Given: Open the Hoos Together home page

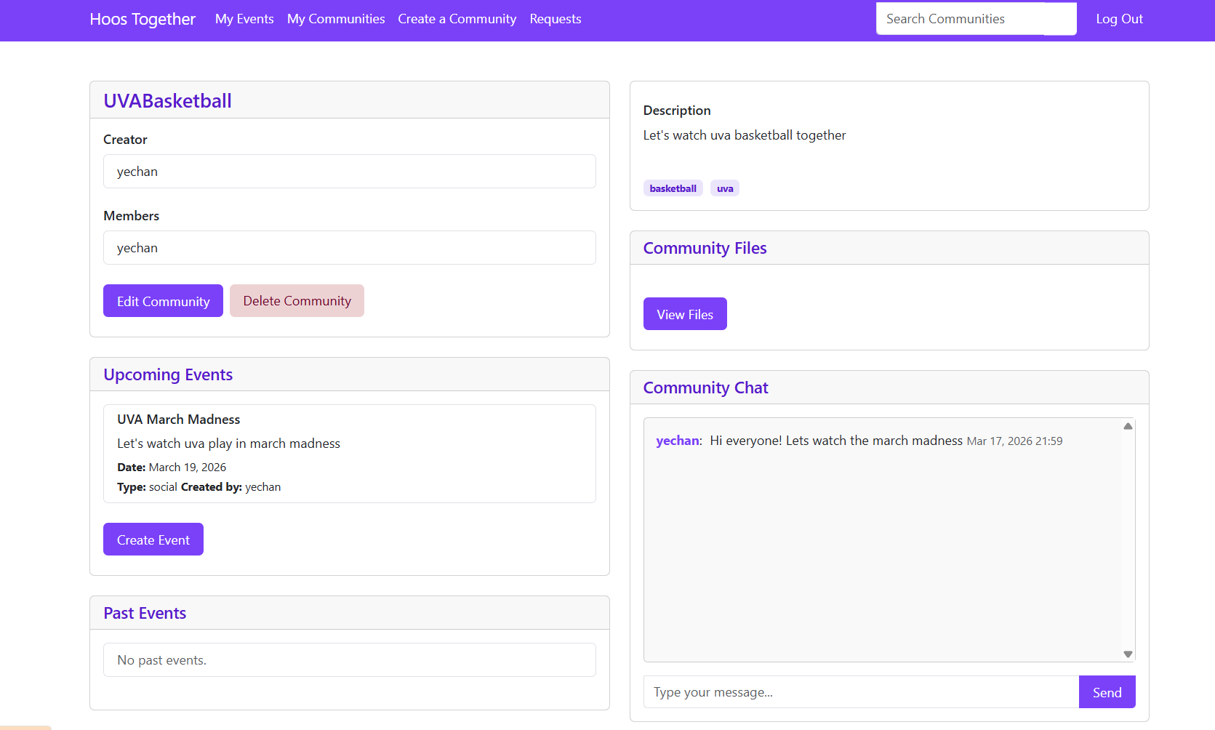Looking at the screenshot, I should [x=142, y=19].
